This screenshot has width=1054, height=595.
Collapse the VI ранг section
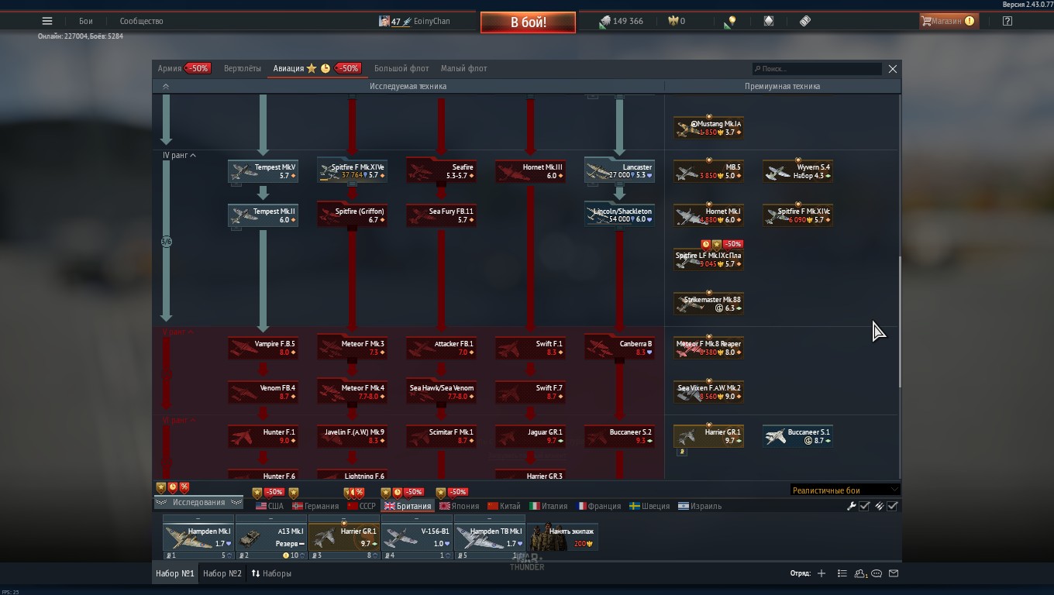[179, 421]
